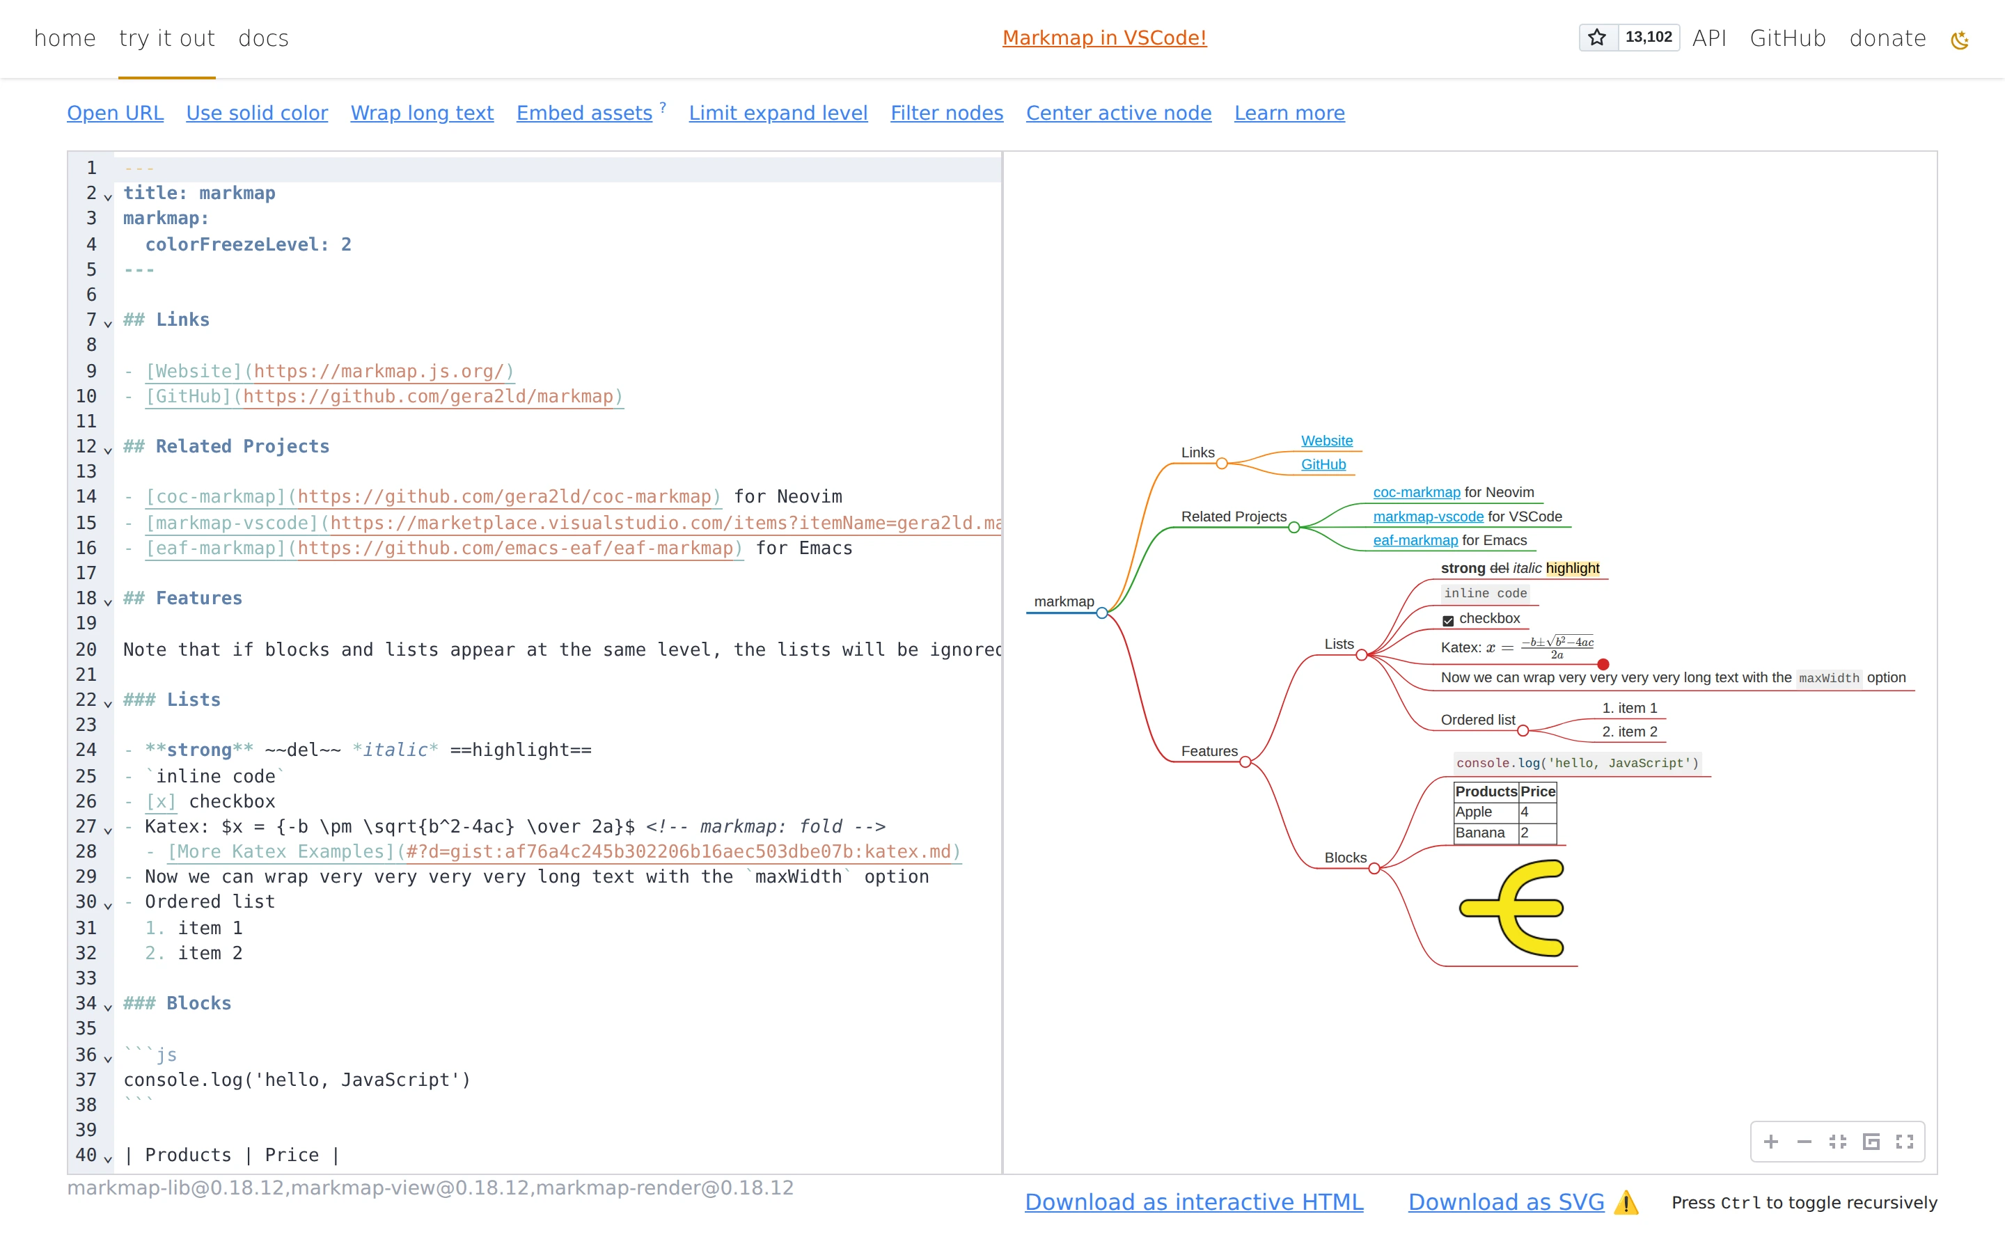Viewport: 2005px width, 1253px height.
Task: Toggle the markmap root node circle
Action: 1102,613
